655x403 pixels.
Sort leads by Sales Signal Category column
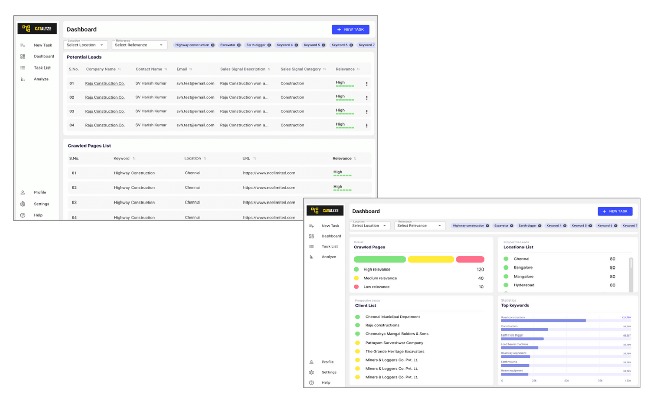pyautogui.click(x=324, y=69)
